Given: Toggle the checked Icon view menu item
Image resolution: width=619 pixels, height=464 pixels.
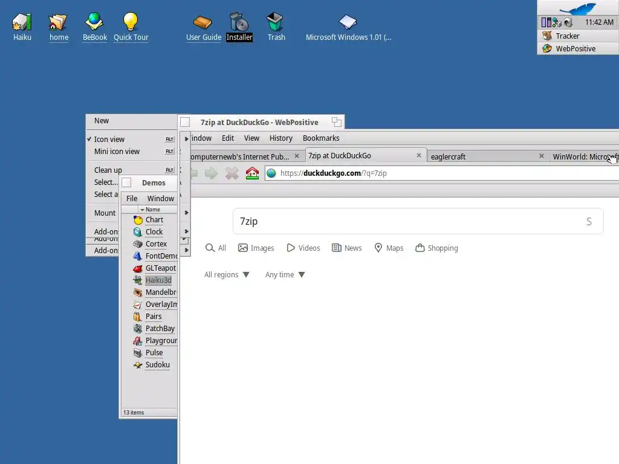Looking at the screenshot, I should coord(131,140).
